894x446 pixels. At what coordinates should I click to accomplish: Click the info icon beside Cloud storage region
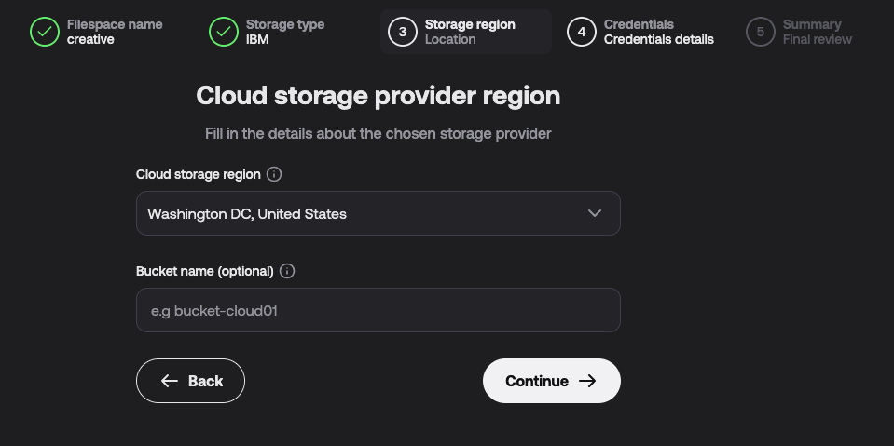coord(274,174)
